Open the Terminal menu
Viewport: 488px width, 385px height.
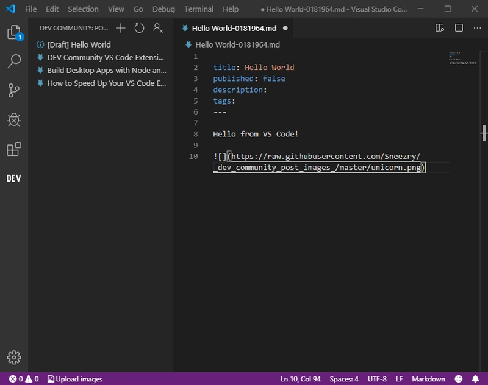(199, 9)
